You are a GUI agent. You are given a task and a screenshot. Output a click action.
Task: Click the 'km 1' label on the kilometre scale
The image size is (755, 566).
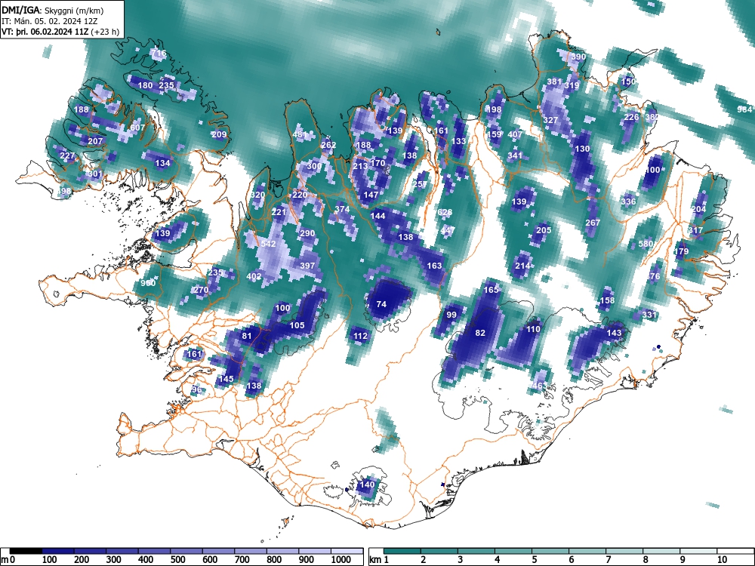(x=379, y=560)
